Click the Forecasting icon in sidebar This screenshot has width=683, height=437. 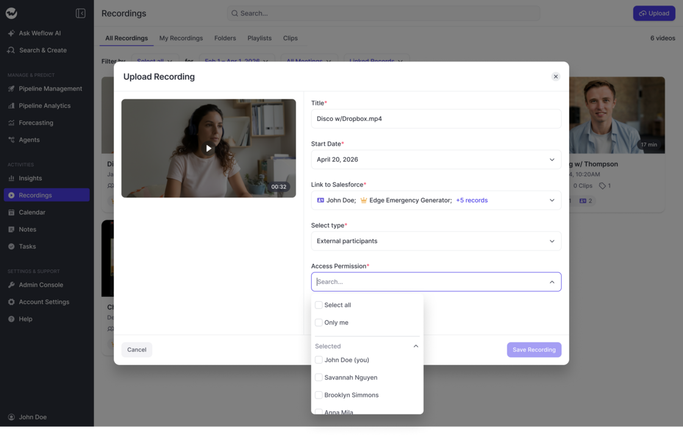coord(12,123)
